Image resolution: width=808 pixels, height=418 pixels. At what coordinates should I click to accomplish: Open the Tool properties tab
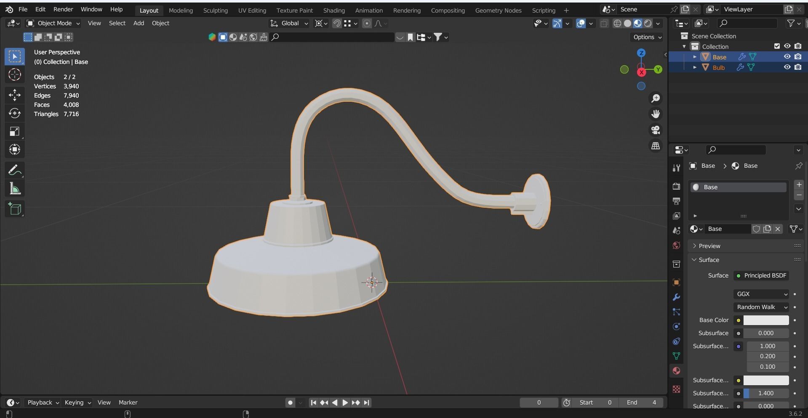[x=676, y=168]
